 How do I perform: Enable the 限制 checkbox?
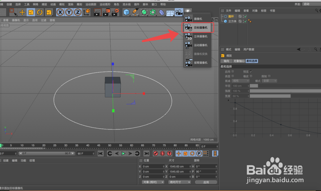point(270,76)
